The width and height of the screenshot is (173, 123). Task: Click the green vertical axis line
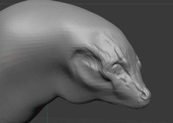tap(48, 113)
